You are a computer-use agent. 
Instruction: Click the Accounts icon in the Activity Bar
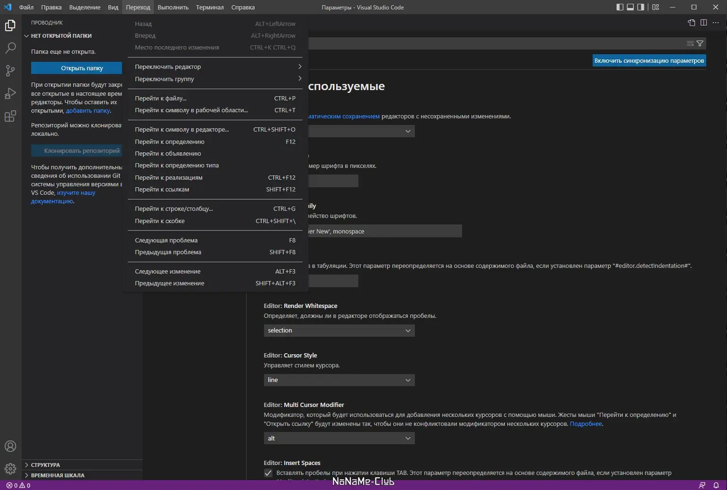point(10,446)
